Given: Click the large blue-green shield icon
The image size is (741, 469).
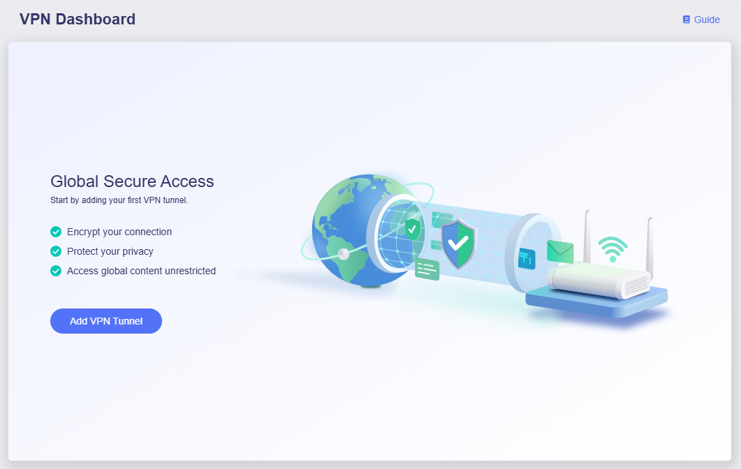Looking at the screenshot, I should click(458, 244).
